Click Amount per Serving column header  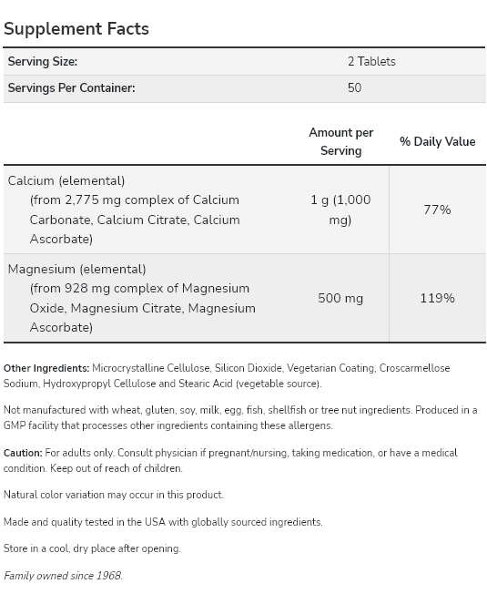tap(341, 142)
